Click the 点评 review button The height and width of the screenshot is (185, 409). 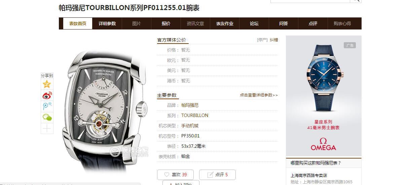(x=217, y=175)
